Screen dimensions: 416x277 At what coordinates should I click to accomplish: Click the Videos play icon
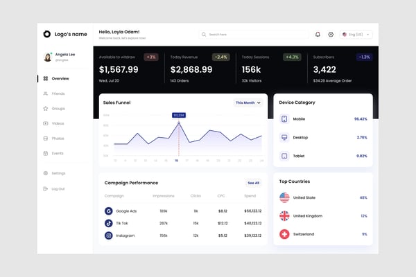(46, 123)
